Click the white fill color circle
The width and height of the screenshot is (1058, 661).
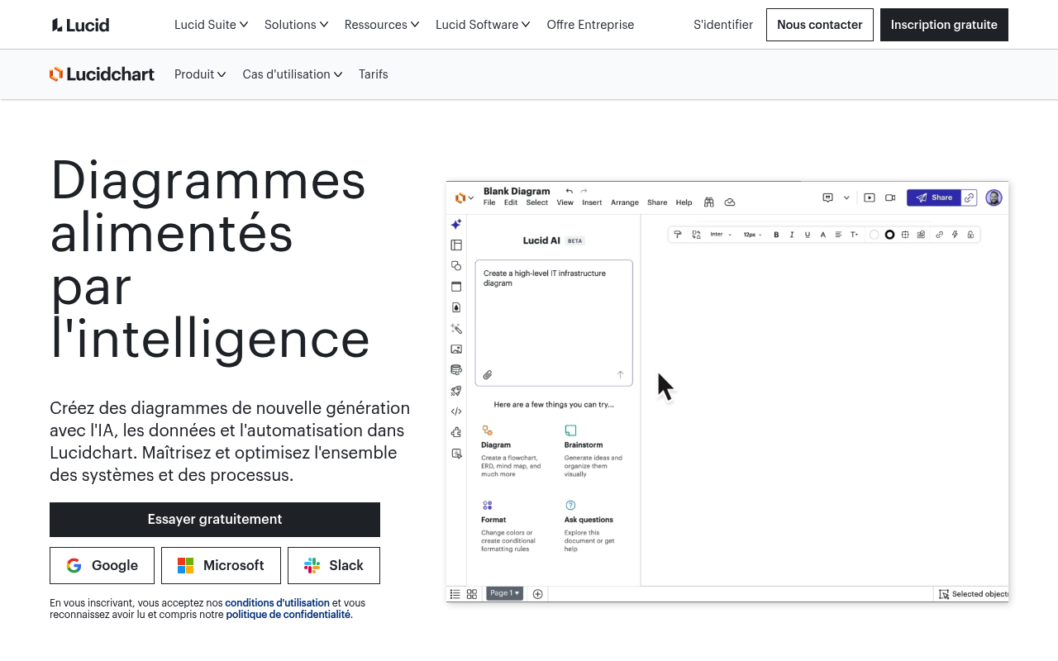point(875,235)
